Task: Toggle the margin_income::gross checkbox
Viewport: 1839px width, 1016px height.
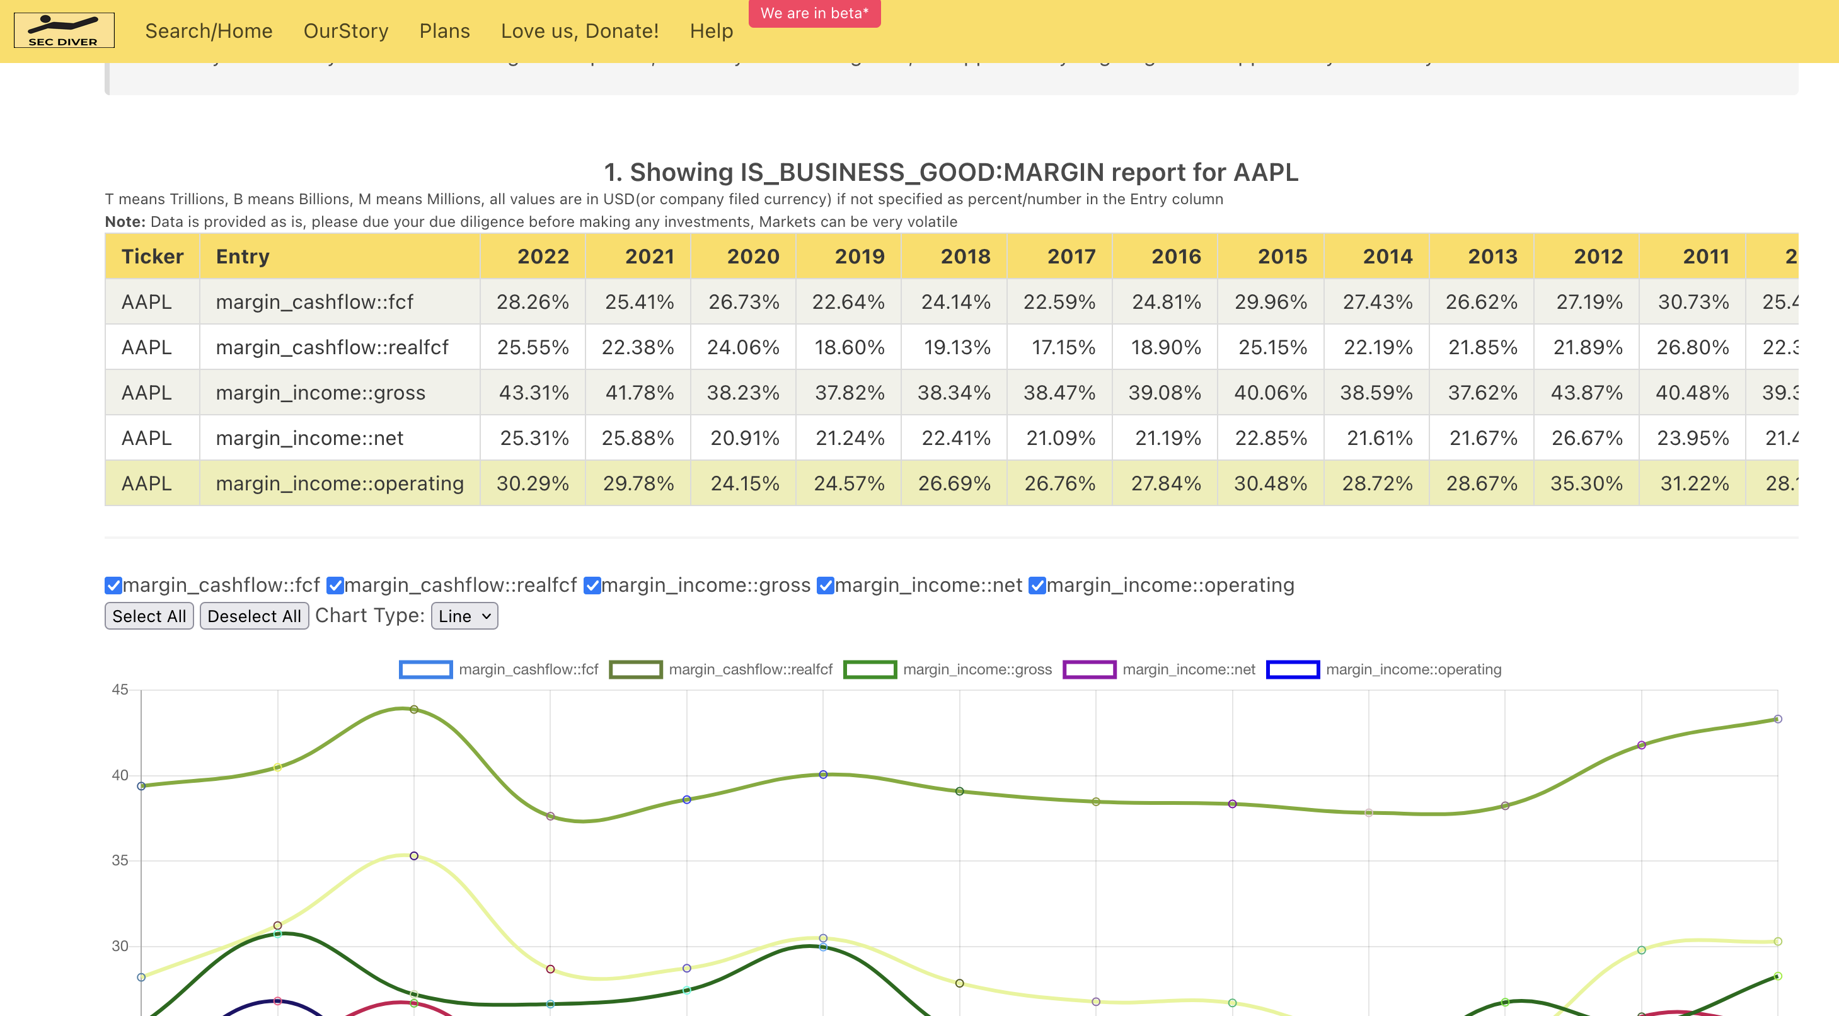Action: 592,586
